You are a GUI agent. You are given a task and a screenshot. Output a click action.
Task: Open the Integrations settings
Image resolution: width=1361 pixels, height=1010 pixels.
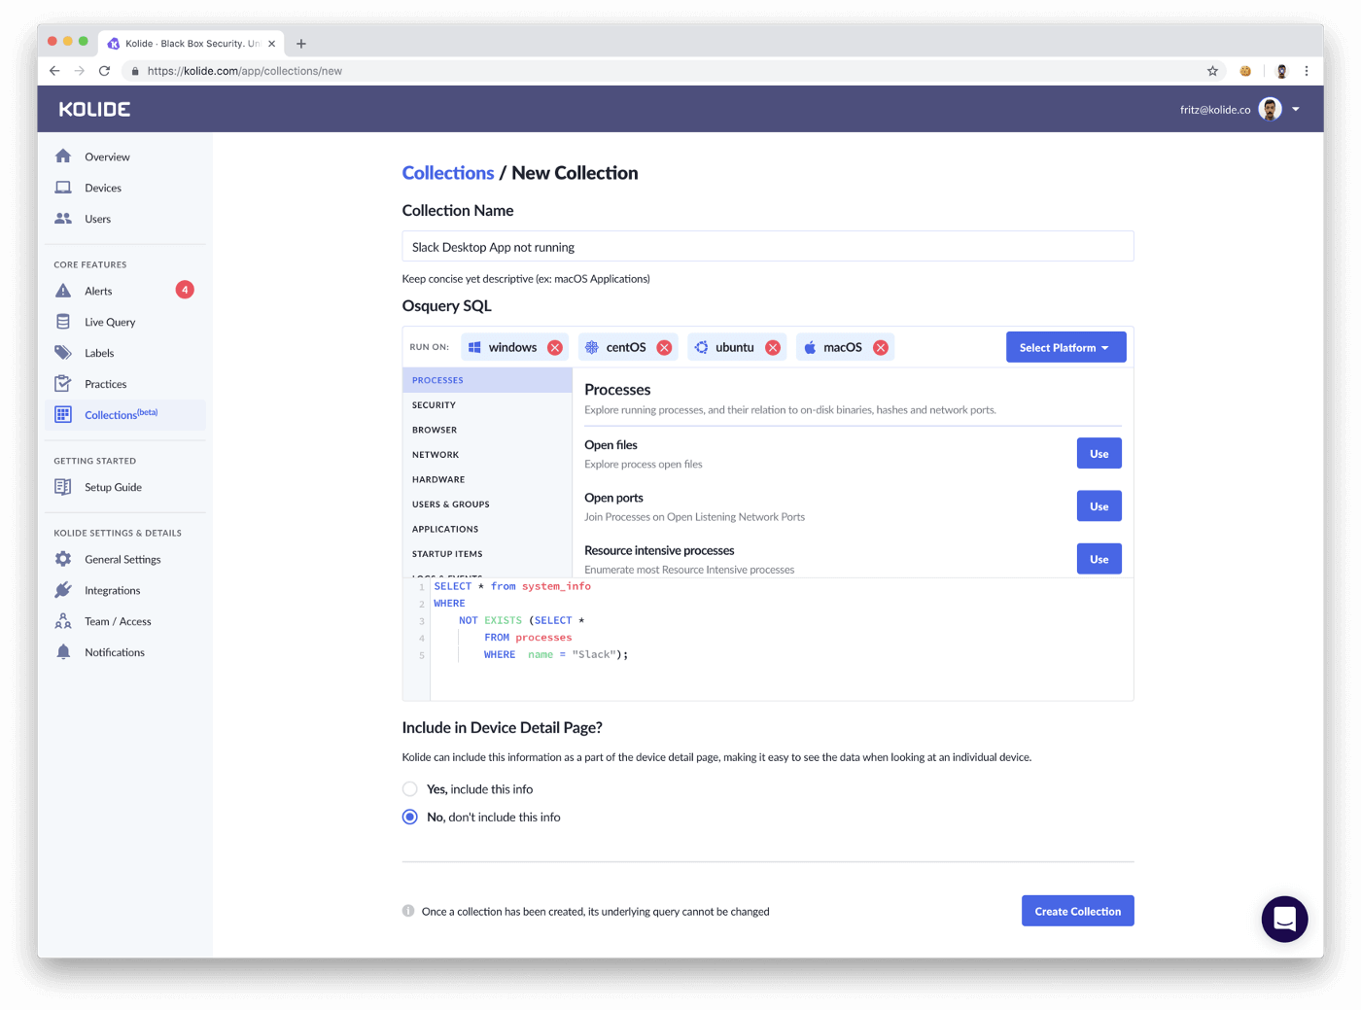112,590
